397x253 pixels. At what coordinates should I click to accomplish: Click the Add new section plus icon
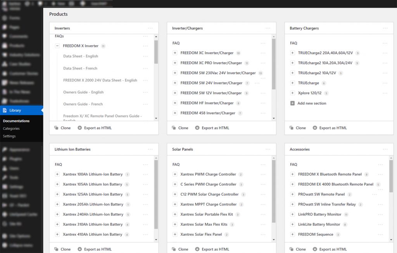292,103
